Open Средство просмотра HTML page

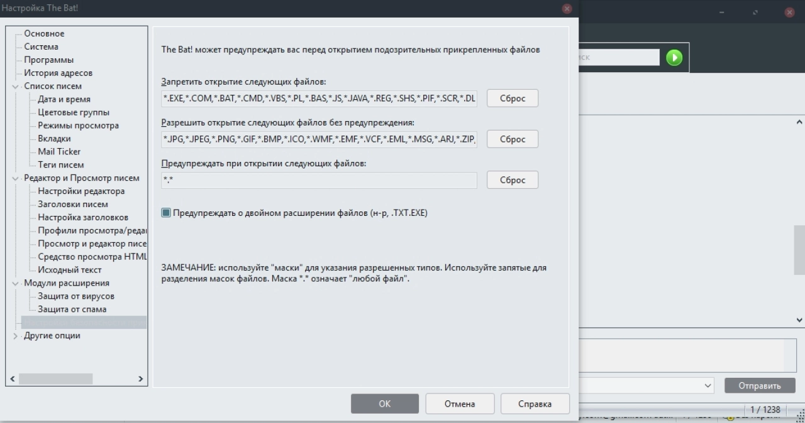point(92,257)
